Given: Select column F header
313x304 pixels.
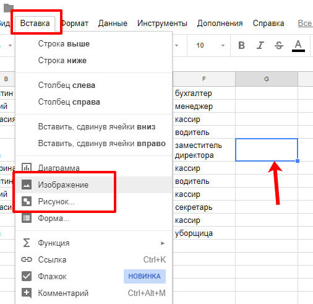Looking at the screenshot, I should 204,79.
